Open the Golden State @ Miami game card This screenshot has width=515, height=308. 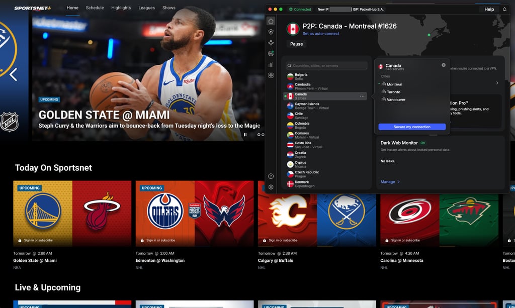72,214
